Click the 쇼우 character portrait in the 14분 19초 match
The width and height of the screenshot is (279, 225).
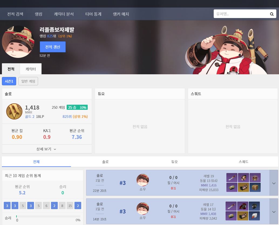point(143,209)
